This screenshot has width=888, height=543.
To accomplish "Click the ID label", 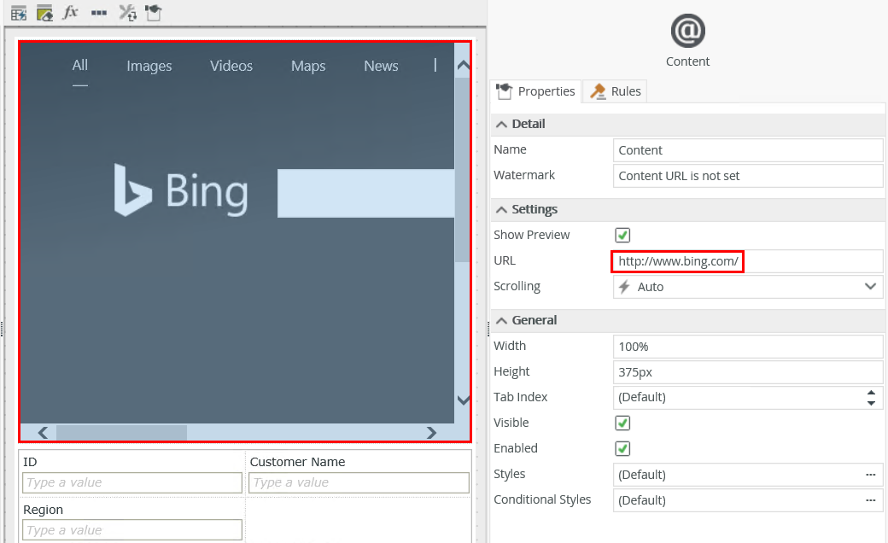I will [x=30, y=462].
